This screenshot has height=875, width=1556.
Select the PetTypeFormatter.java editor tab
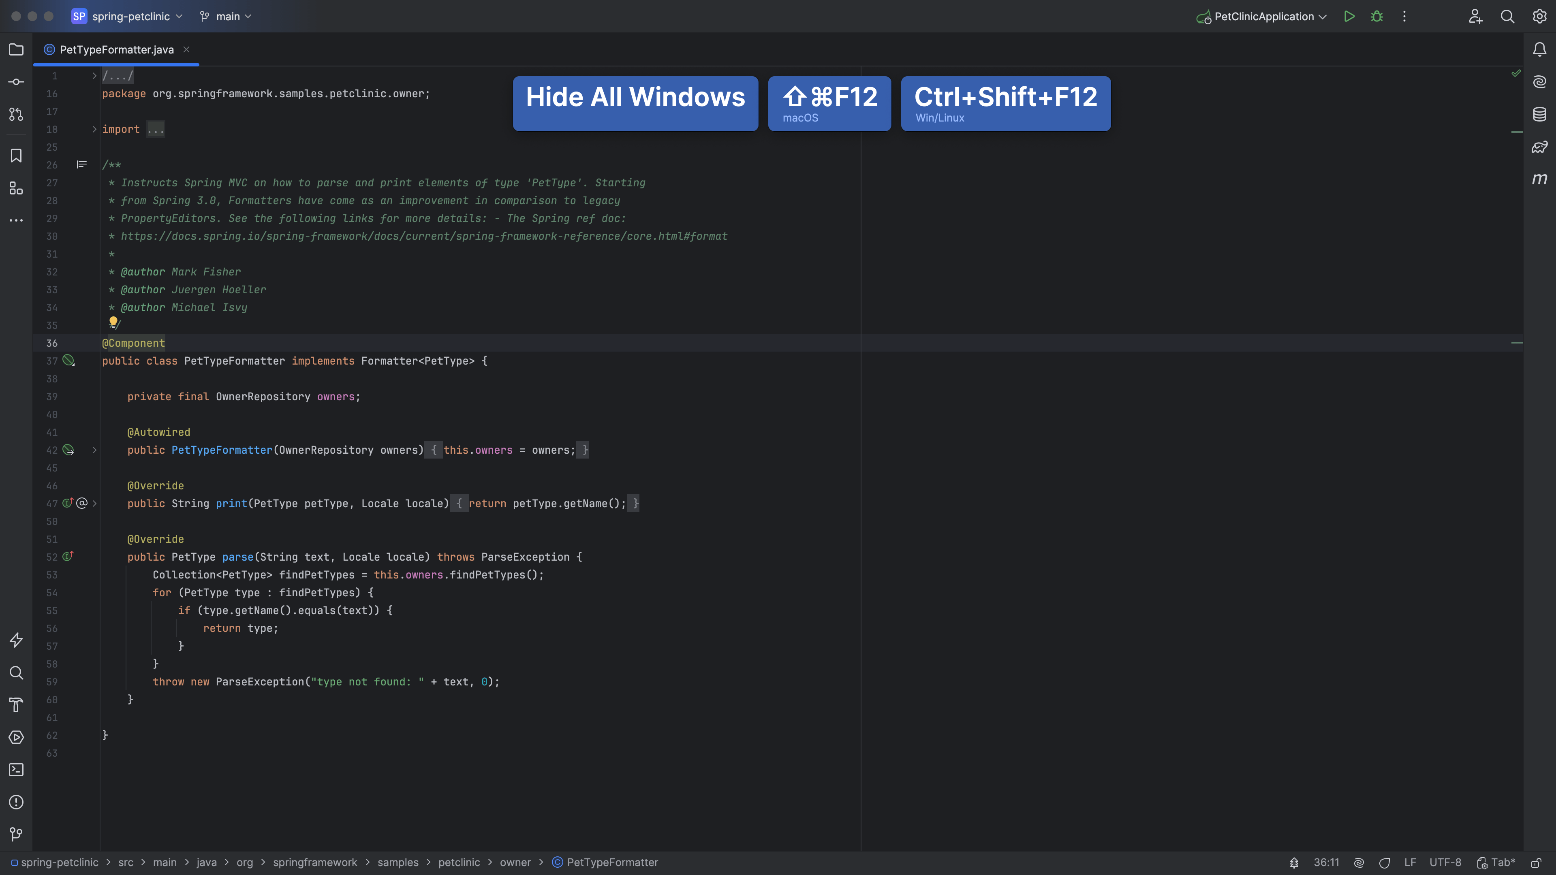pyautogui.click(x=116, y=49)
